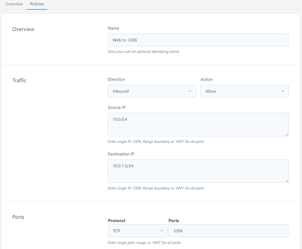Image resolution: width=302 pixels, height=249 pixels.
Task: Click the Traffic section heading
Action: (x=19, y=80)
